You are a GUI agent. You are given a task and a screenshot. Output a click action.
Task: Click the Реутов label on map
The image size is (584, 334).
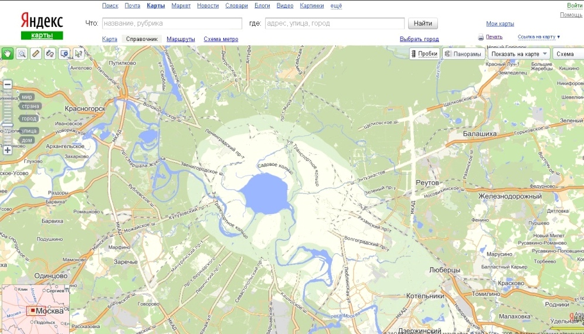(427, 183)
